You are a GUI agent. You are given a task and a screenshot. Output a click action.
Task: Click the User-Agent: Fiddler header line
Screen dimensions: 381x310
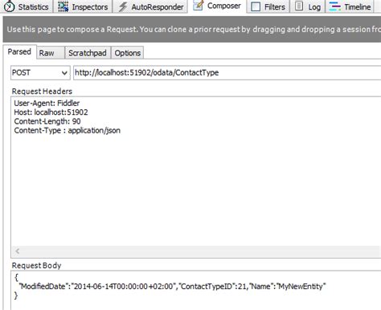pos(47,103)
